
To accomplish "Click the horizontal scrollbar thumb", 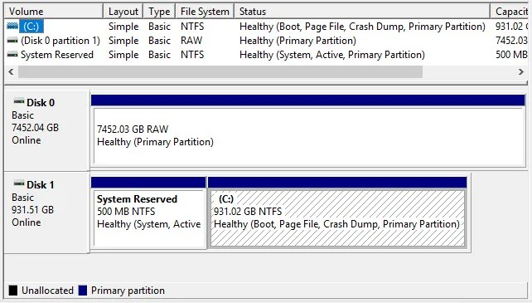I will pyautogui.click(x=220, y=71).
